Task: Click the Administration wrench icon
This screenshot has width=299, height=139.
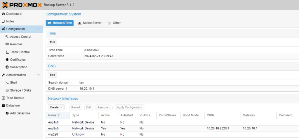Action: (3, 75)
